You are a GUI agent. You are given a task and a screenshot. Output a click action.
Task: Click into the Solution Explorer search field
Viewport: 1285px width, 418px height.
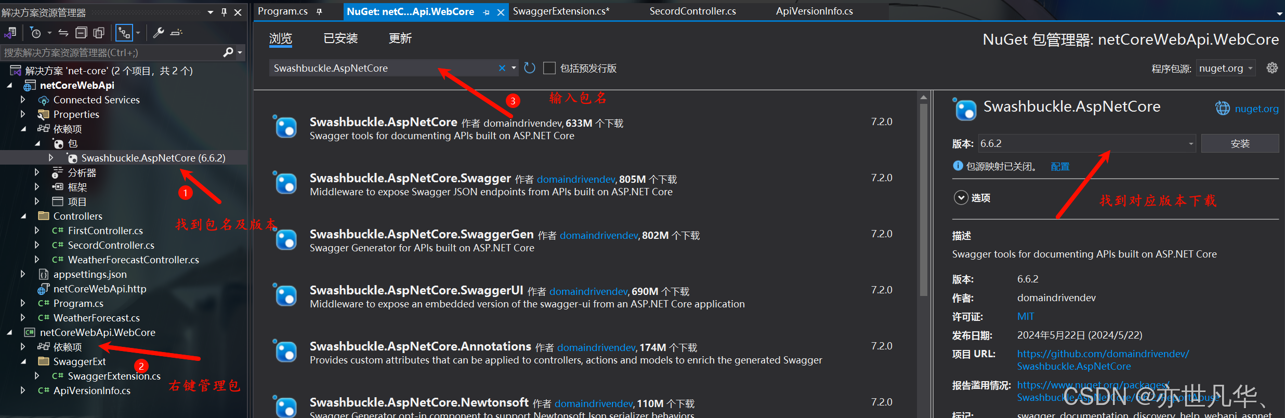(112, 52)
